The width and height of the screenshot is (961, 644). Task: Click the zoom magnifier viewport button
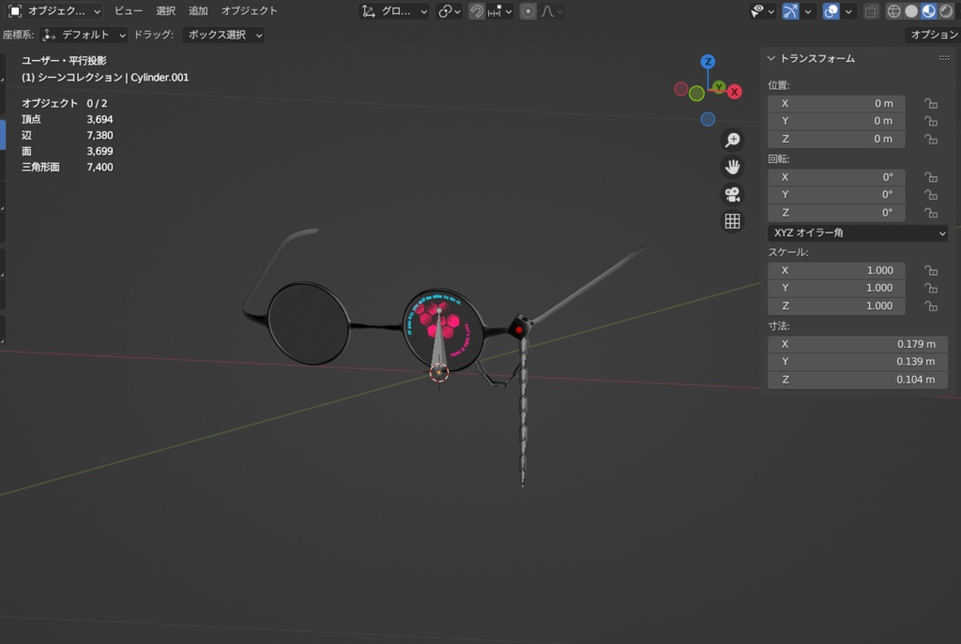tap(732, 141)
